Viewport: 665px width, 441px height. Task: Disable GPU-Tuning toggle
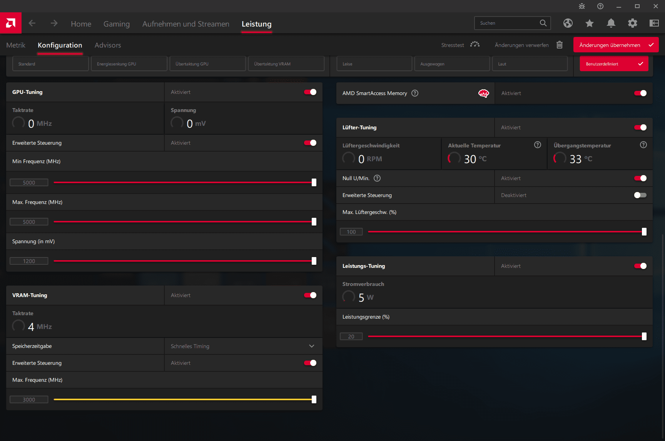click(310, 92)
